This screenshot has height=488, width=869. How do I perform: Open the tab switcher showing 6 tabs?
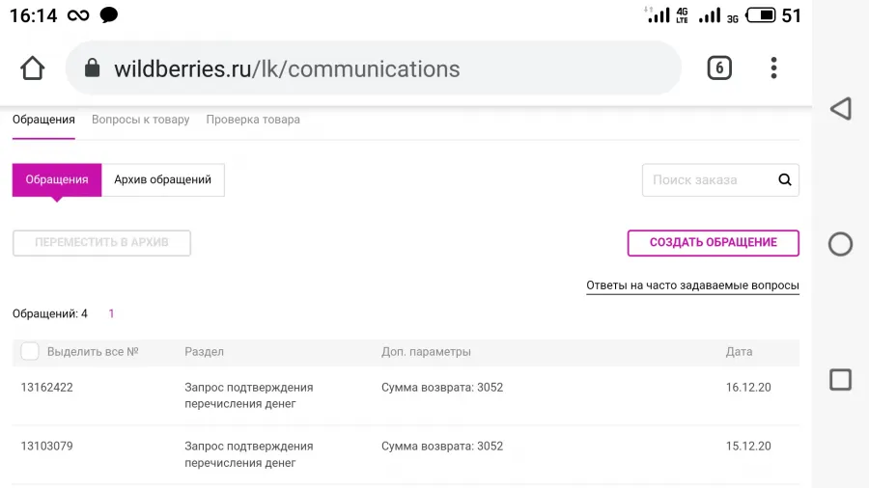tap(719, 68)
